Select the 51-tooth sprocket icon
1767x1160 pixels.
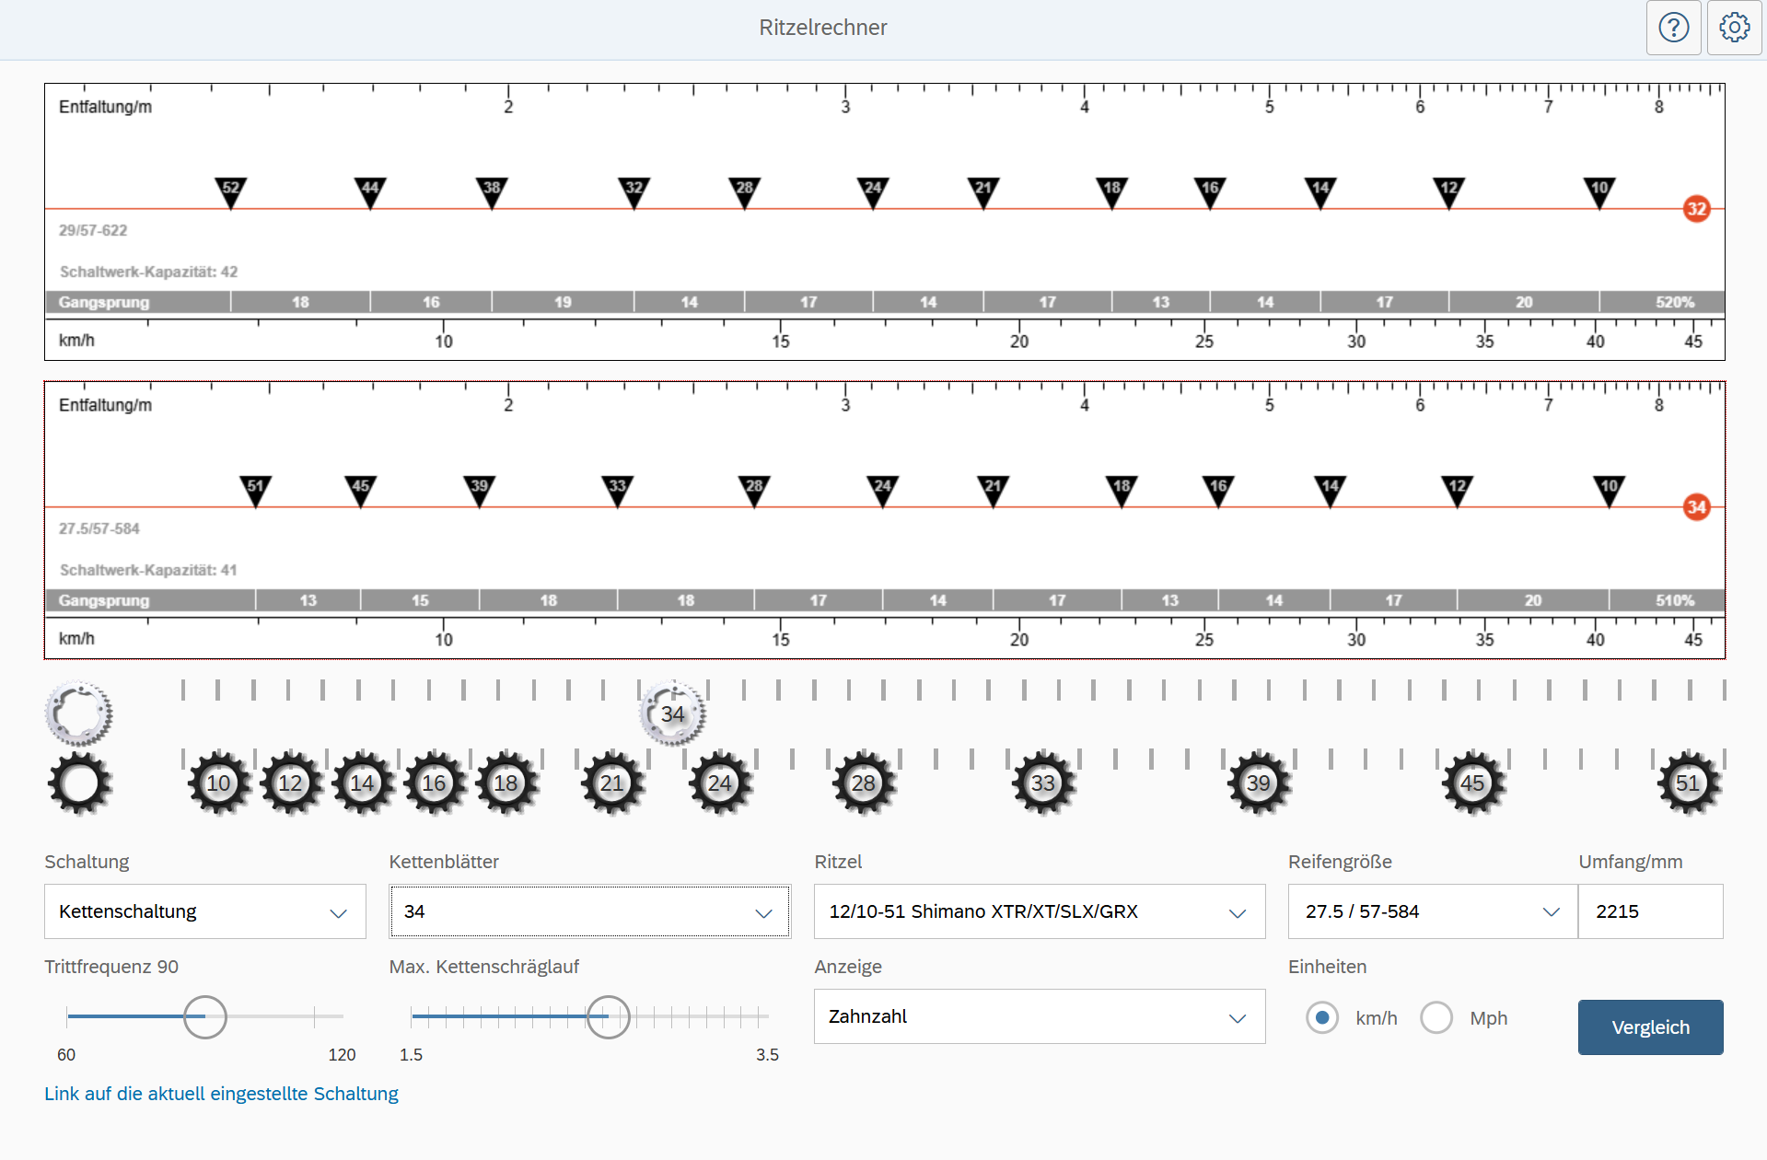pos(1688,783)
